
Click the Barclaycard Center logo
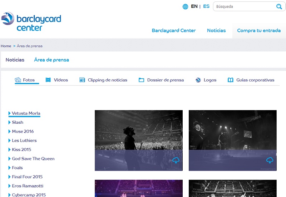coord(31,22)
